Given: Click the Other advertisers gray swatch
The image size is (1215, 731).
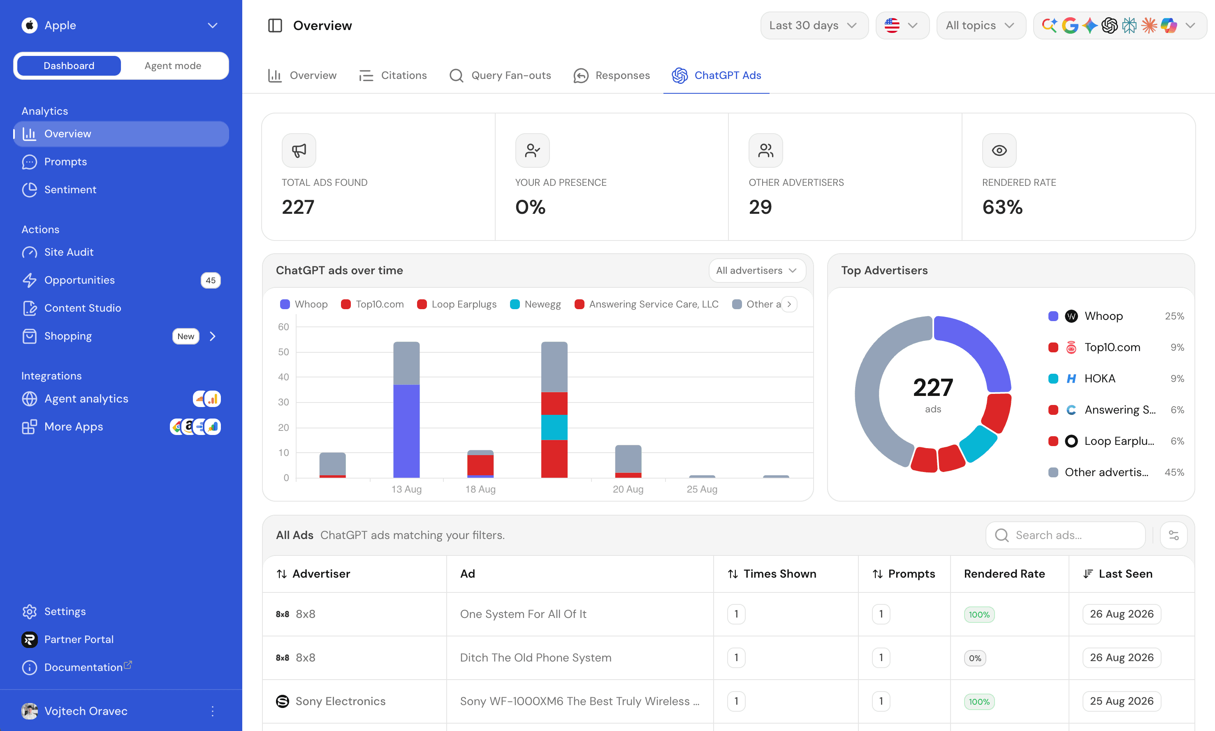Looking at the screenshot, I should coord(1053,472).
